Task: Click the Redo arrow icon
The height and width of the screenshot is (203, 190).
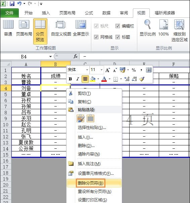Action: 30,3
